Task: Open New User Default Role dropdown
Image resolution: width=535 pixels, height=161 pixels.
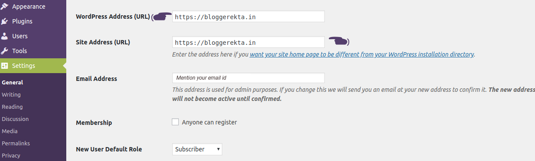Action: point(197,149)
